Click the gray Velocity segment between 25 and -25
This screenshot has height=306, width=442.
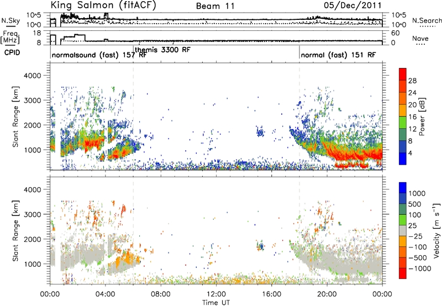(x=403, y=230)
